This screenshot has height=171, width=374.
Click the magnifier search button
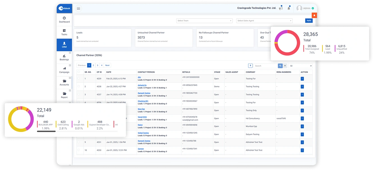pos(280,66)
